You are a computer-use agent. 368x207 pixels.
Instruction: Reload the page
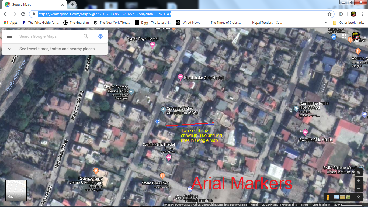(x=23, y=14)
